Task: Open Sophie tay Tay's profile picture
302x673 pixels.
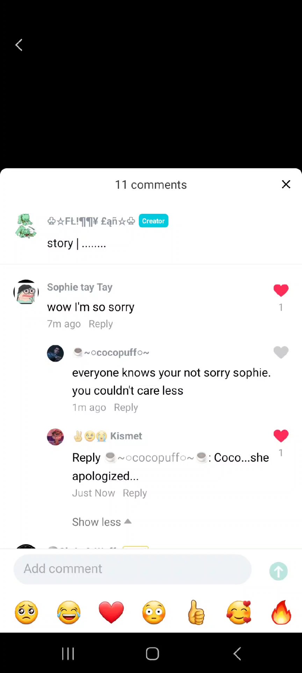Action: [x=26, y=292]
